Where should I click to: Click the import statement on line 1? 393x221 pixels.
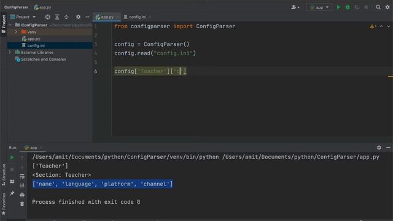(174, 26)
